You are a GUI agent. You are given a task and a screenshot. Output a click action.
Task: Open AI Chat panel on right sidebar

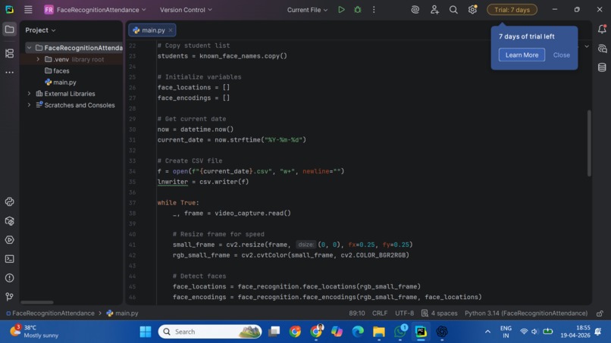point(602,48)
